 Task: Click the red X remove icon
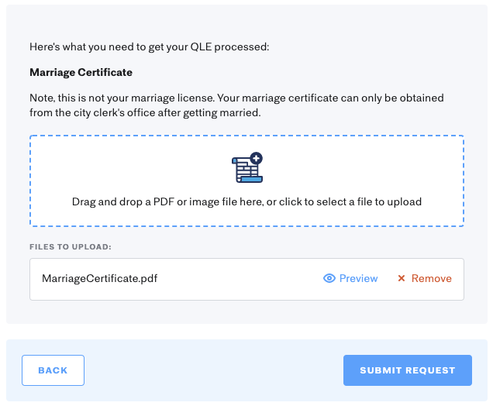click(402, 279)
